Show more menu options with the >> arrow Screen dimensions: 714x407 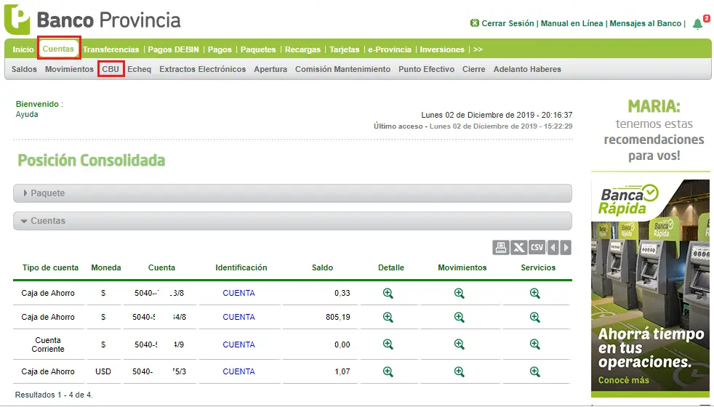[x=478, y=49]
